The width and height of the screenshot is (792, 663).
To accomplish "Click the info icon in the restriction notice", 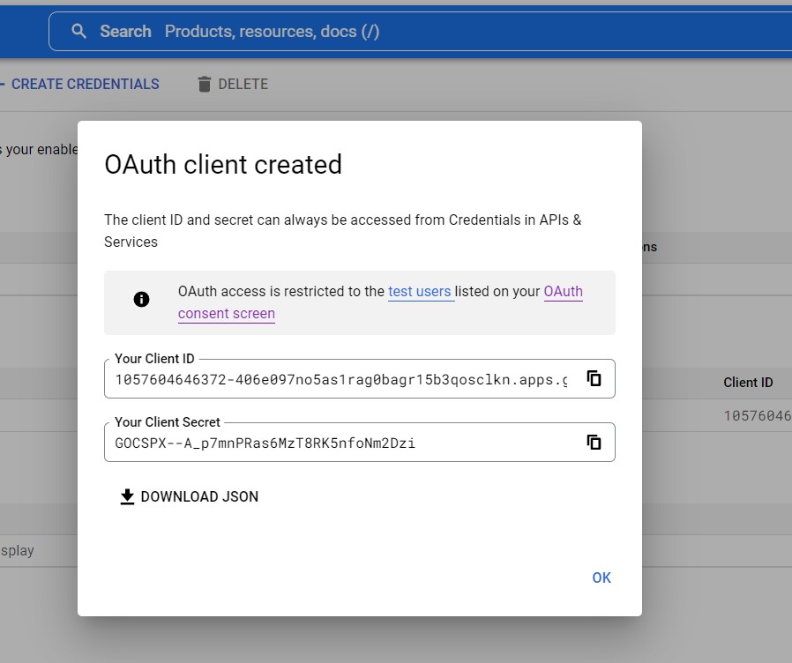I will [142, 299].
